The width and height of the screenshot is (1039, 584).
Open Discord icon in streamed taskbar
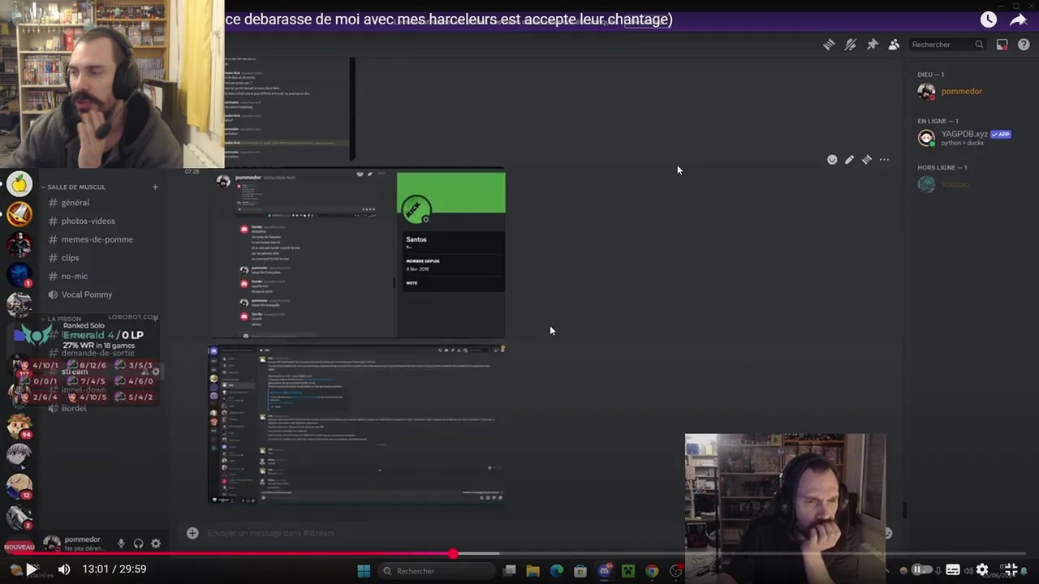[x=605, y=571]
